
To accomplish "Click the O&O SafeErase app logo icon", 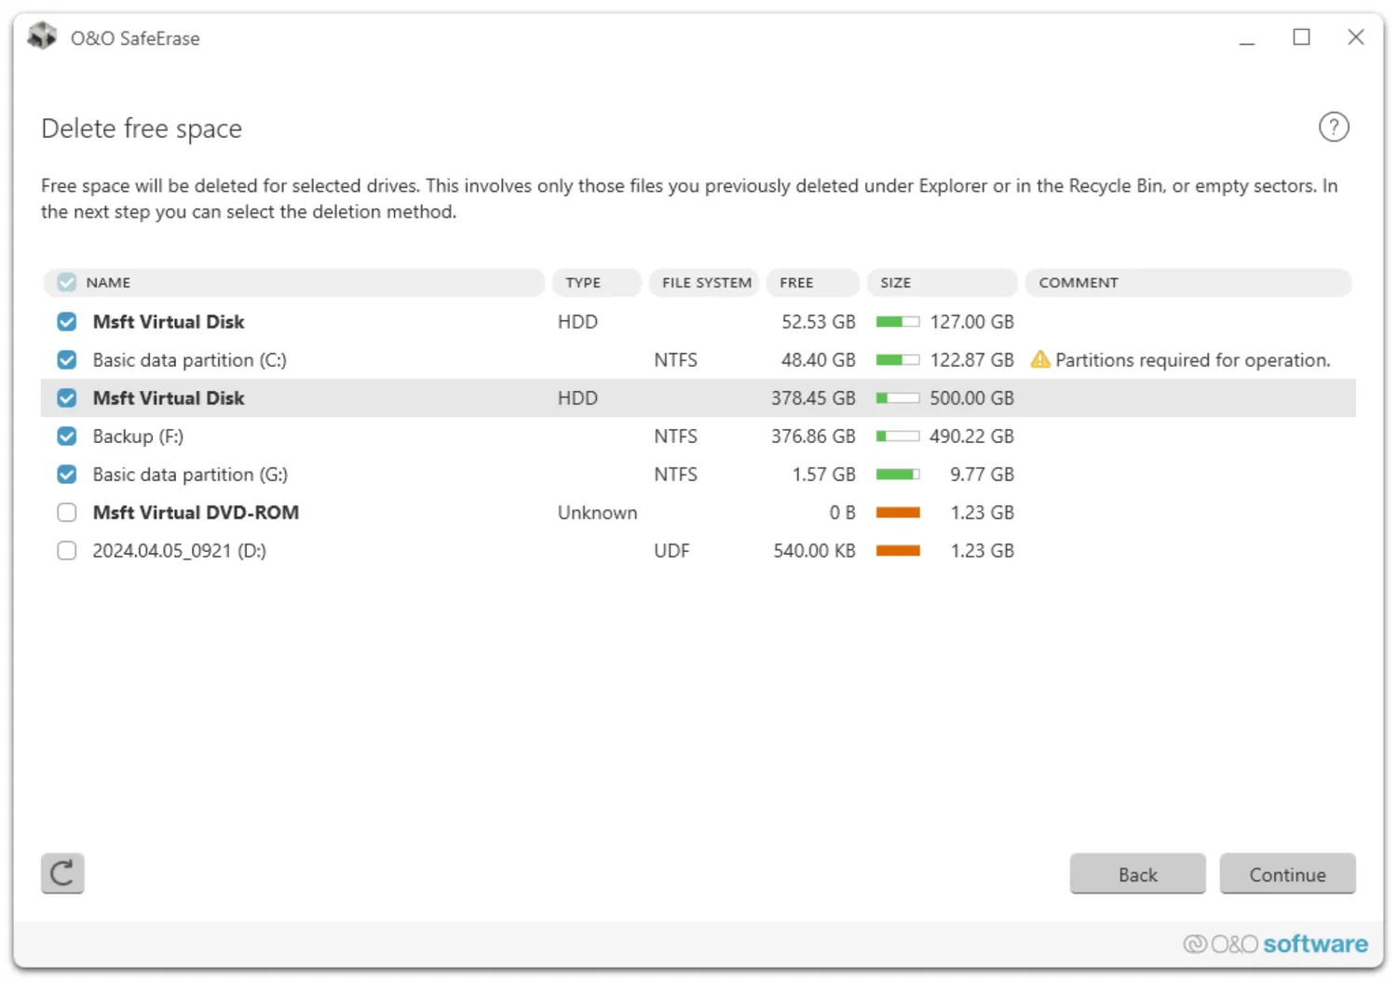I will (42, 36).
